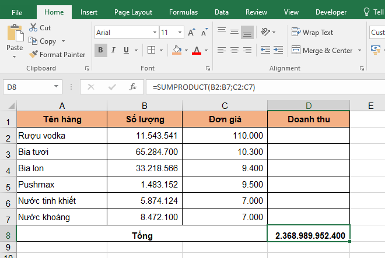
Task: Toggle Bold formatting
Action: [x=100, y=51]
